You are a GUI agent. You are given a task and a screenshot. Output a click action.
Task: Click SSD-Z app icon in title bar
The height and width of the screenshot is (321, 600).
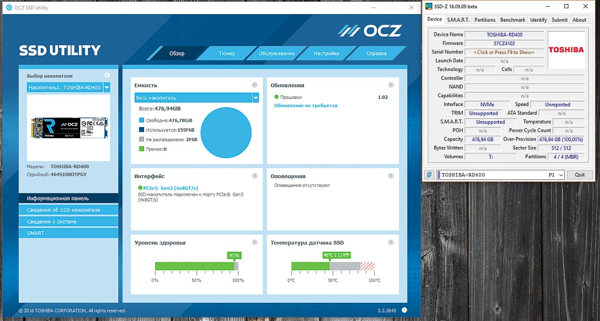click(x=428, y=6)
